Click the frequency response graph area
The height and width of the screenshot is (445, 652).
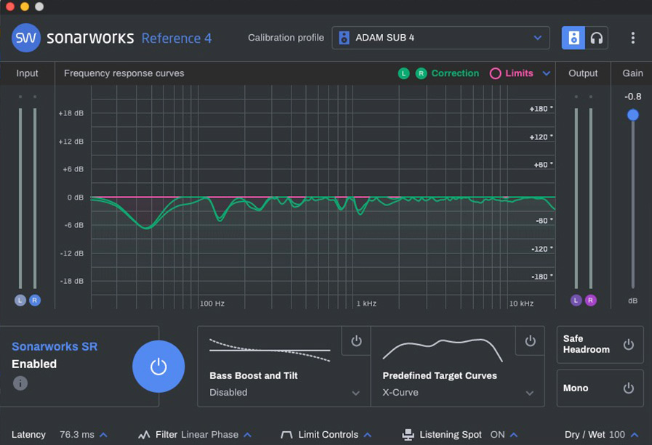click(x=323, y=197)
